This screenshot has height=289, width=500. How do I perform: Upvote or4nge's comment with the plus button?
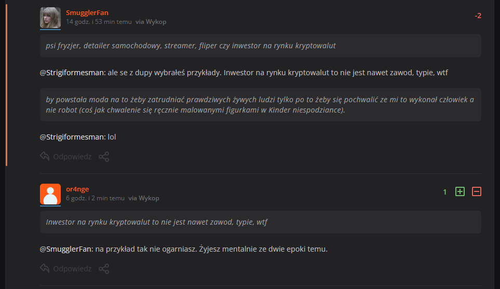point(460,191)
